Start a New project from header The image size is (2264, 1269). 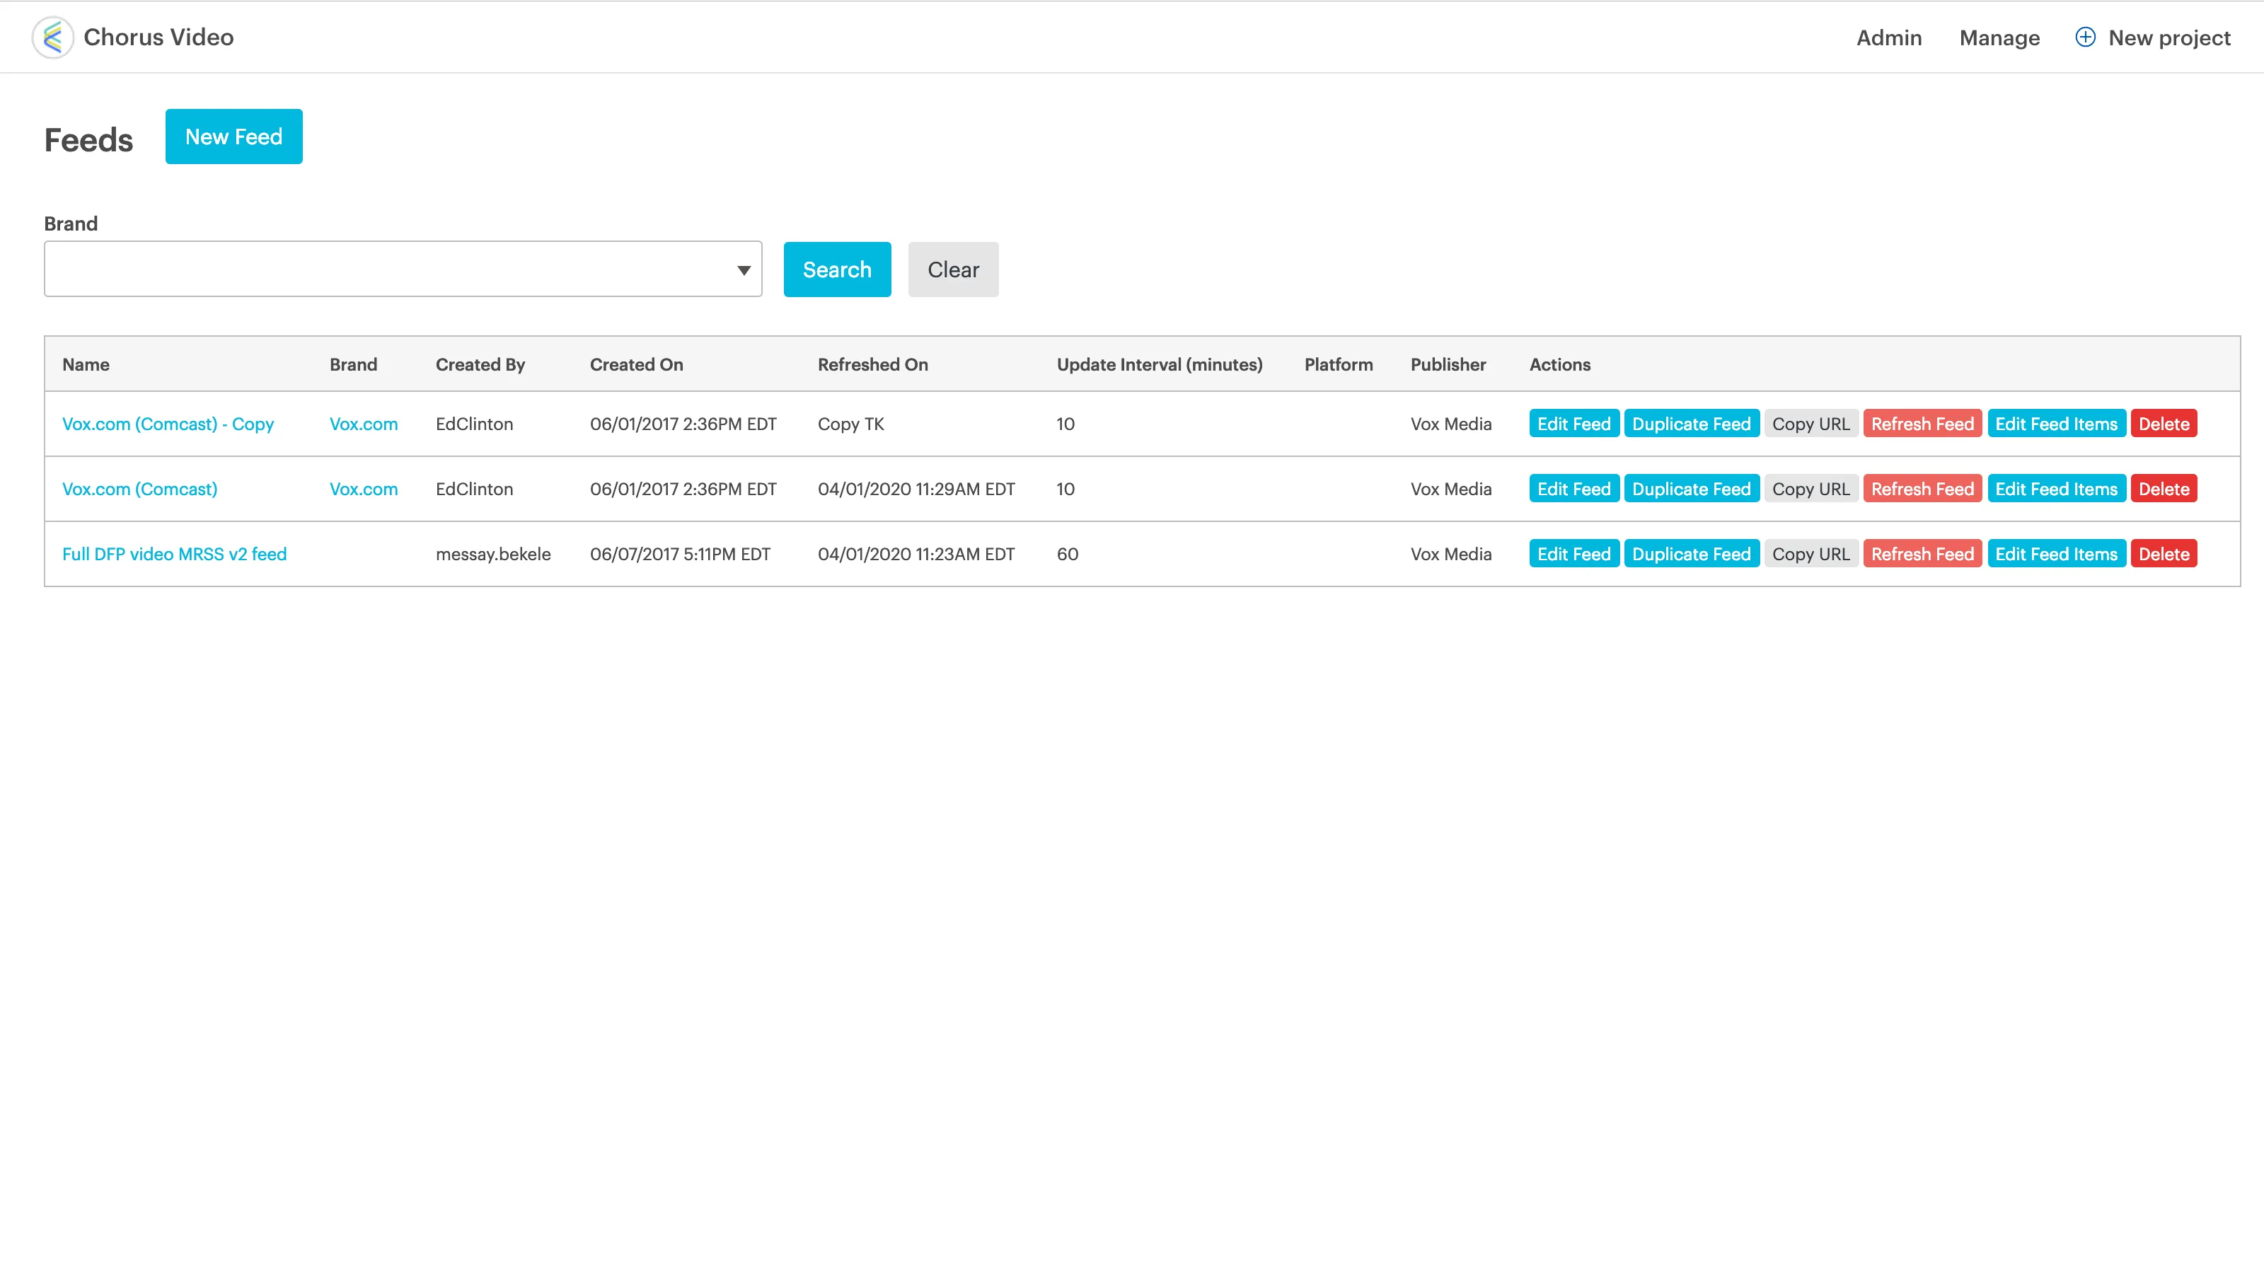[x=2169, y=37]
